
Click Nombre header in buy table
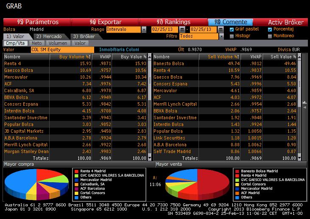coord(26,57)
